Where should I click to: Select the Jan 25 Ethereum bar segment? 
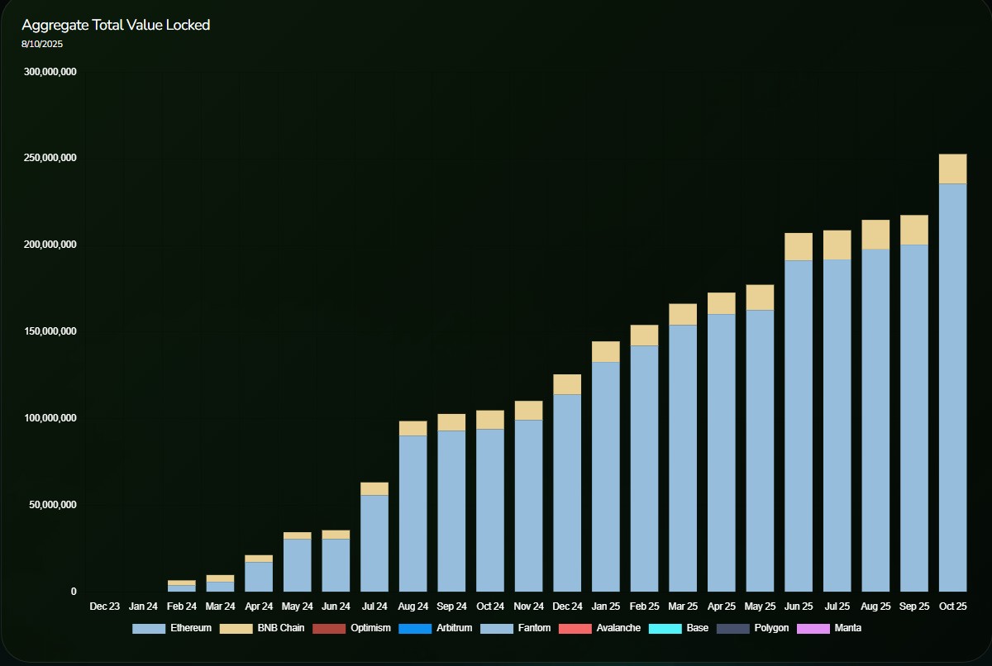606,477
